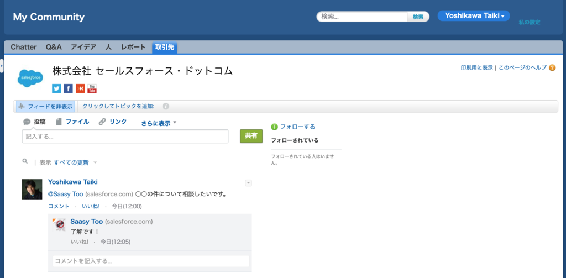The width and height of the screenshot is (566, 278).
Task: Click inside the 検索 search field
Action: pyautogui.click(x=363, y=17)
